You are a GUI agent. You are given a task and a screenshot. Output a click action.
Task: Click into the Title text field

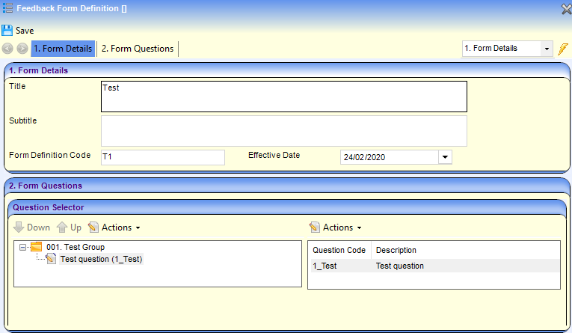coord(283,96)
